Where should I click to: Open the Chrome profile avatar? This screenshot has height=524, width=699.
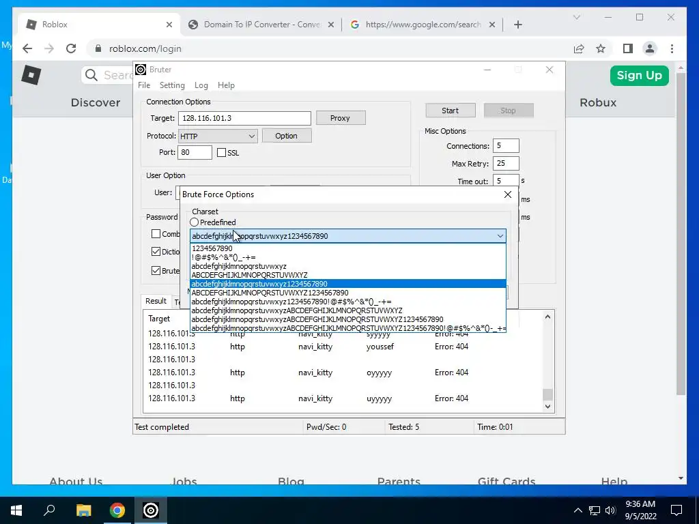coord(650,48)
